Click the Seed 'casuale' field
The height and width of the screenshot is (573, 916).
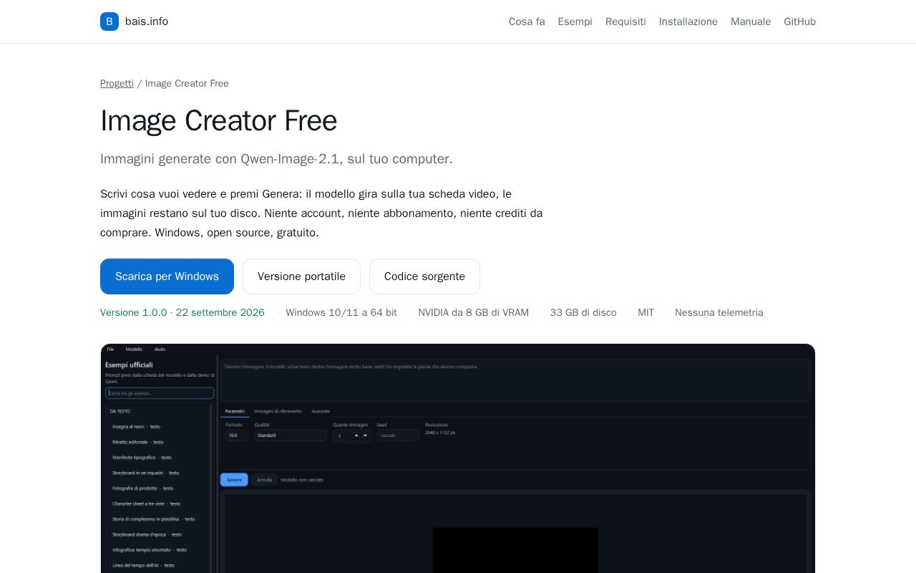pos(397,435)
